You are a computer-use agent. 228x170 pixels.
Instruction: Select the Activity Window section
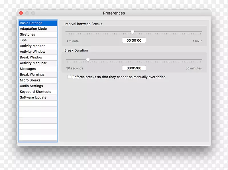[32, 52]
